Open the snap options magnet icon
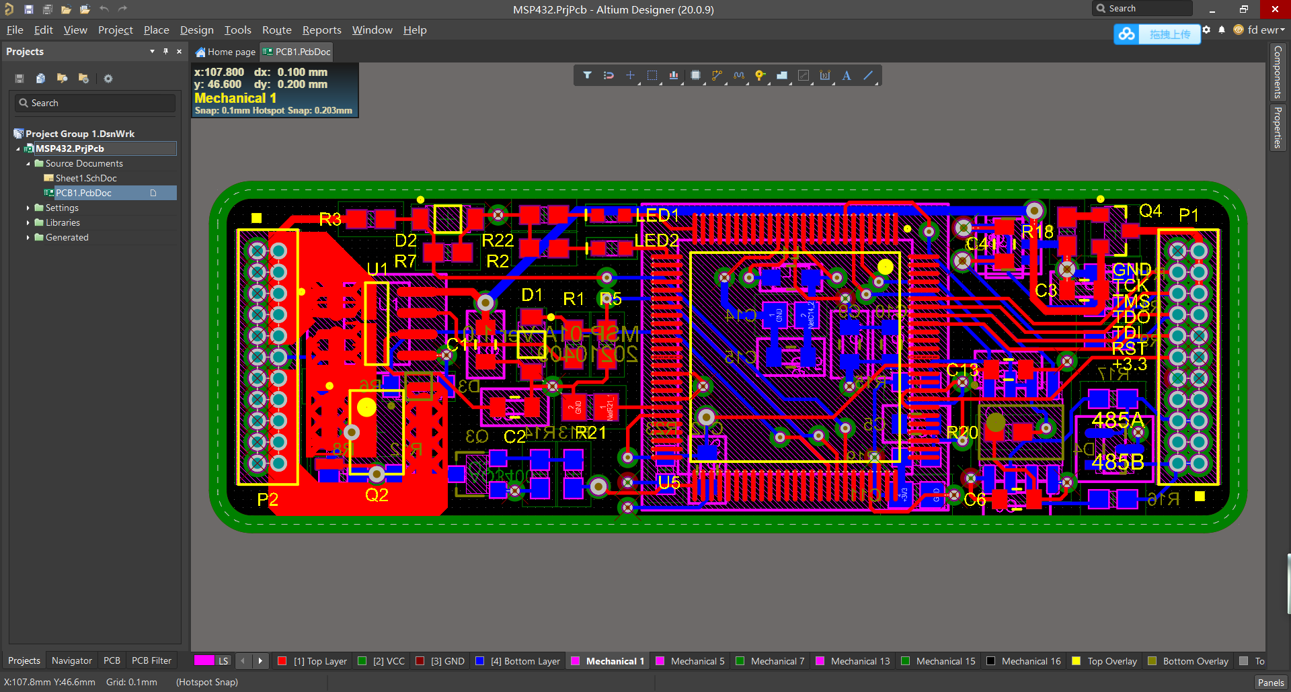Screen dimensions: 1291x692 click(609, 75)
